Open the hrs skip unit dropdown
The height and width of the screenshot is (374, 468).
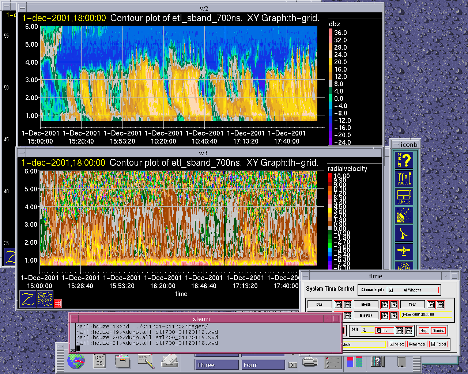click(x=384, y=331)
